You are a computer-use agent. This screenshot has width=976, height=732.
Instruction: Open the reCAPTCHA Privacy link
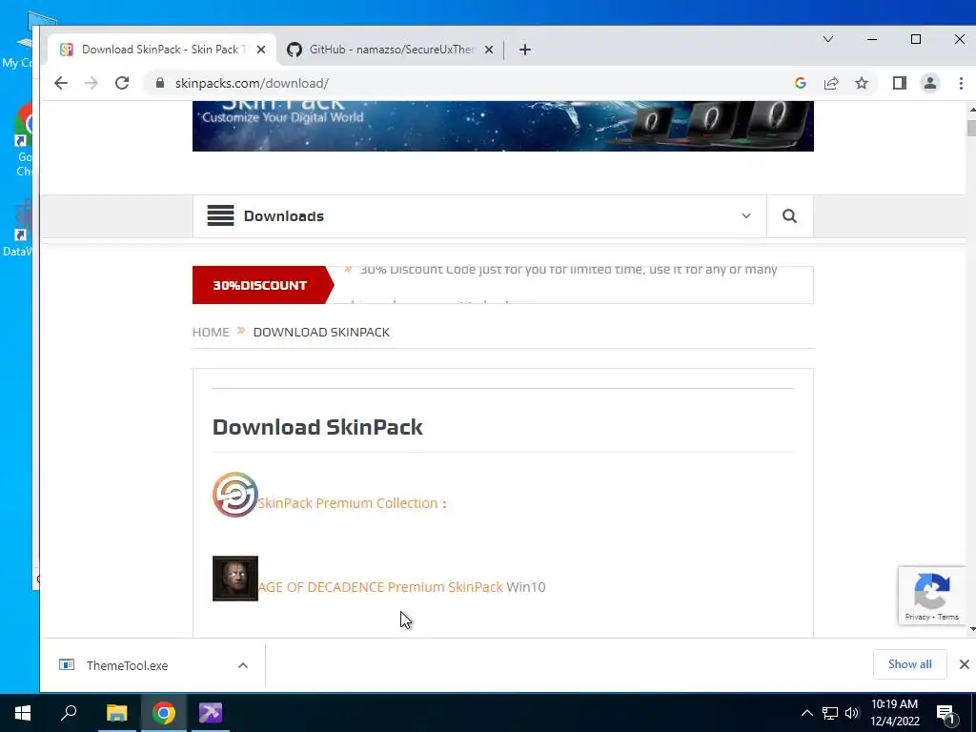(917, 617)
